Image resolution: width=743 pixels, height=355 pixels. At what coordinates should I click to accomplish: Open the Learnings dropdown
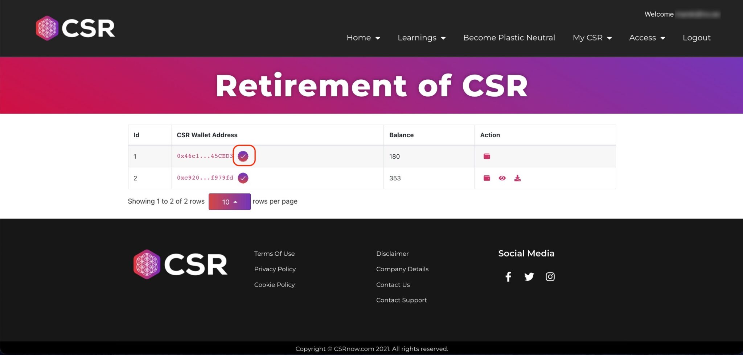click(x=421, y=38)
